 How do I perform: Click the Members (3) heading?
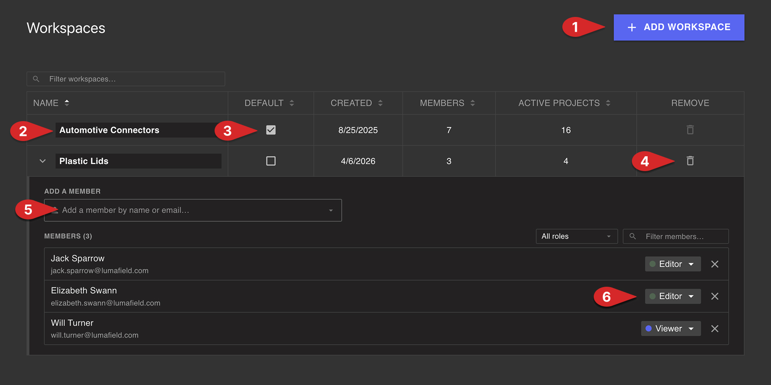(68, 236)
